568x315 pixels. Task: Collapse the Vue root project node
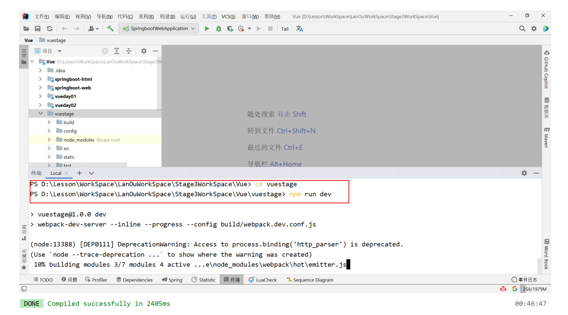tap(32, 61)
